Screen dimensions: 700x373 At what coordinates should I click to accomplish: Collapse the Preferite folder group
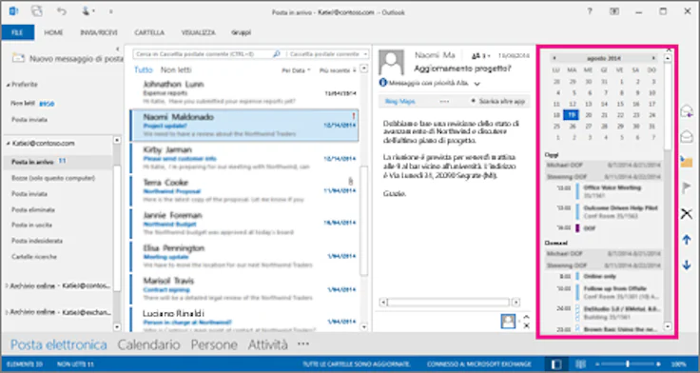tap(8, 85)
